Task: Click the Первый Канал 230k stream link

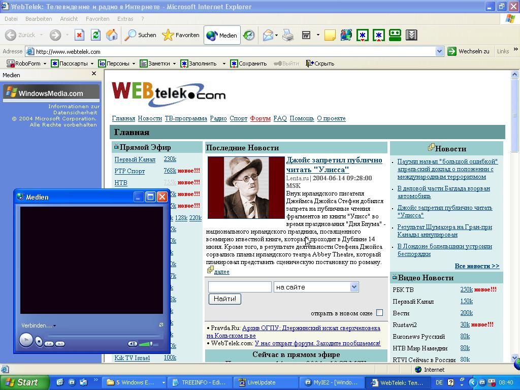Action: 170,159
